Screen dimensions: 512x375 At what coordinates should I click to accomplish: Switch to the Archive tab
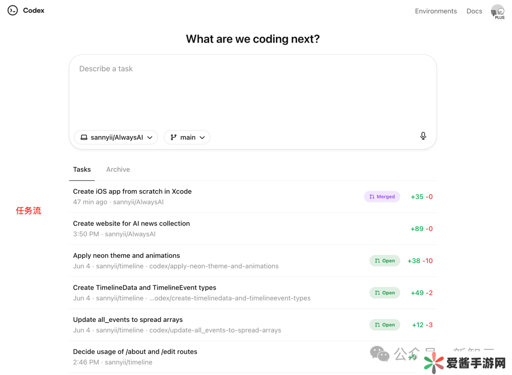[118, 169]
